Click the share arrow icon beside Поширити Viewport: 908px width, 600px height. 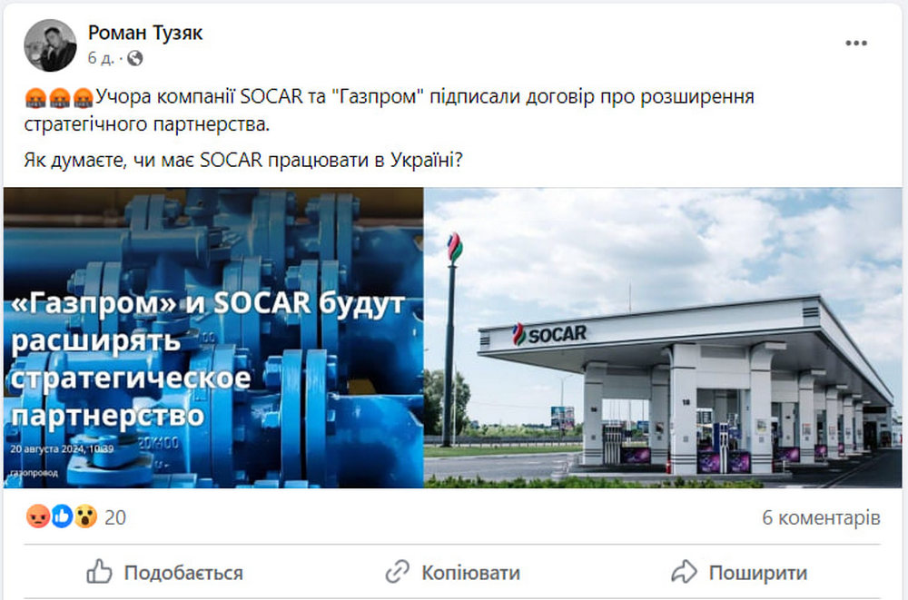click(x=684, y=572)
